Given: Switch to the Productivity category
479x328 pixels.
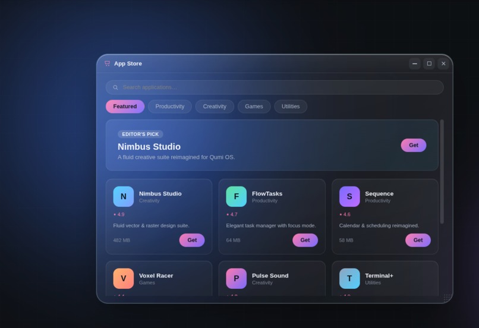Looking at the screenshot, I should click(170, 106).
